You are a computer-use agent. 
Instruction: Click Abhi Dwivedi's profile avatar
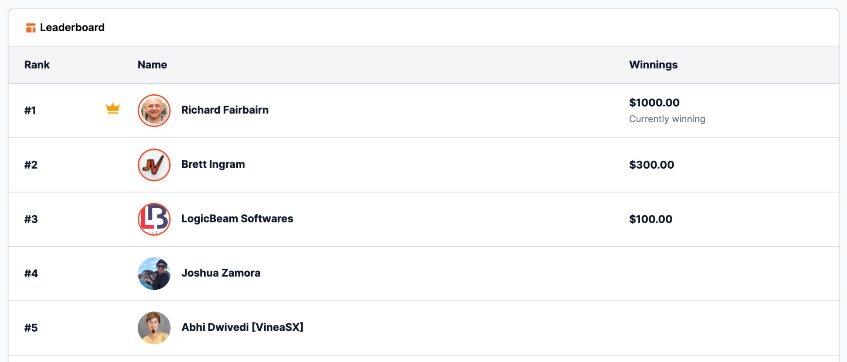[154, 328]
